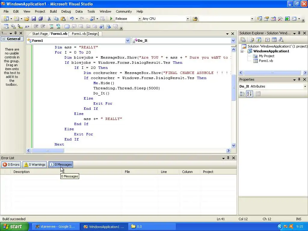
Task: Sort Error List by Line column
Action: tap(168, 172)
